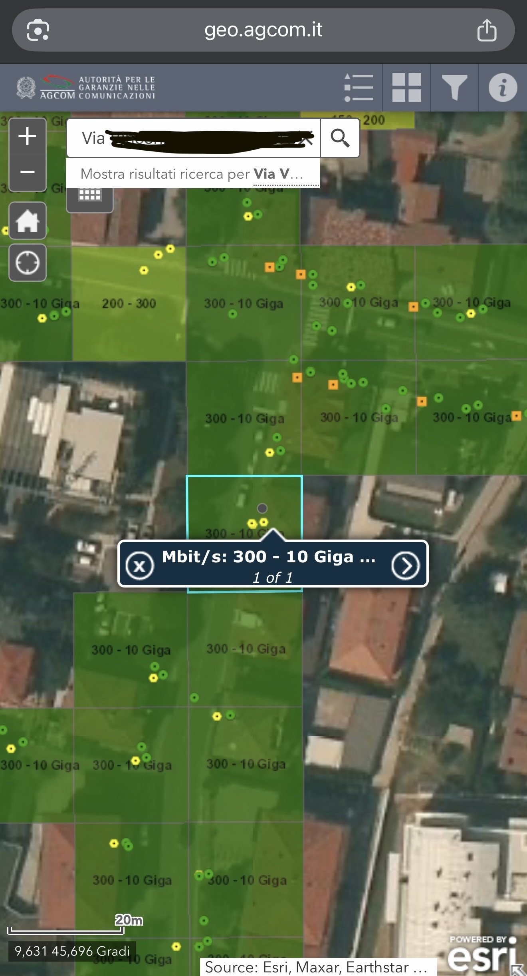The height and width of the screenshot is (976, 527).
Task: Expand popup details with arrow
Action: (405, 566)
